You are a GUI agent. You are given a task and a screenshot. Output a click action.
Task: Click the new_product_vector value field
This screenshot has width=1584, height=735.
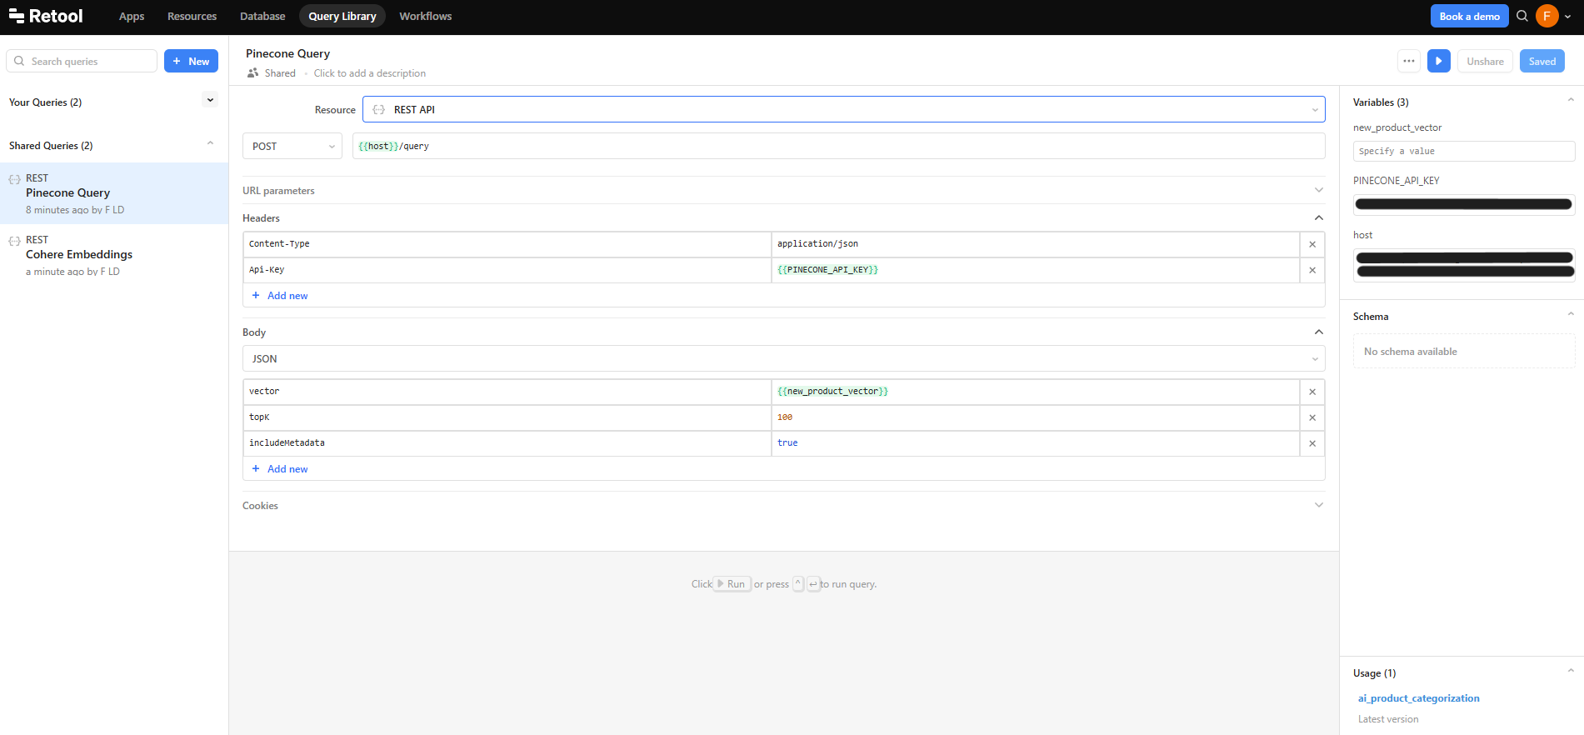[x=1464, y=151]
